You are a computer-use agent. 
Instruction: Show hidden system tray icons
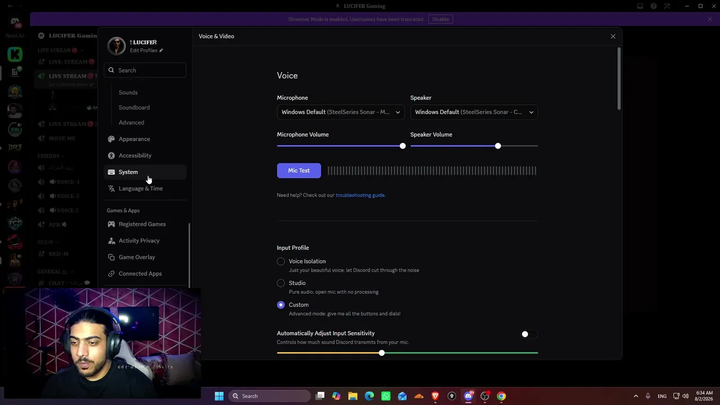pyautogui.click(x=636, y=396)
